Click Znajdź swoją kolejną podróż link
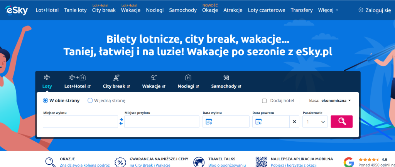Screen dimensions: 395x167 (x=84, y=165)
